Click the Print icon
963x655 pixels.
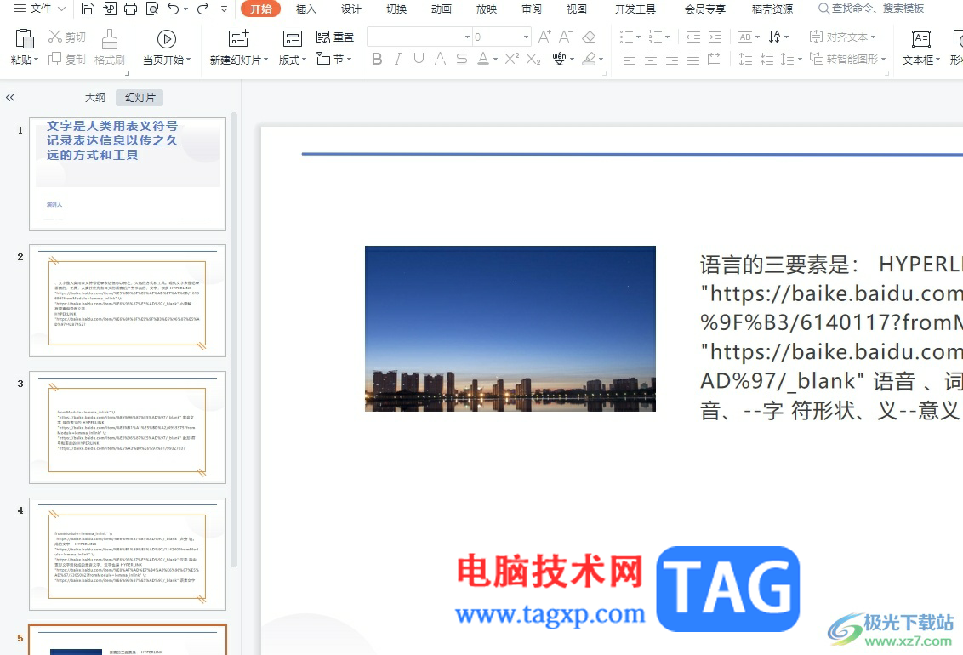(130, 9)
